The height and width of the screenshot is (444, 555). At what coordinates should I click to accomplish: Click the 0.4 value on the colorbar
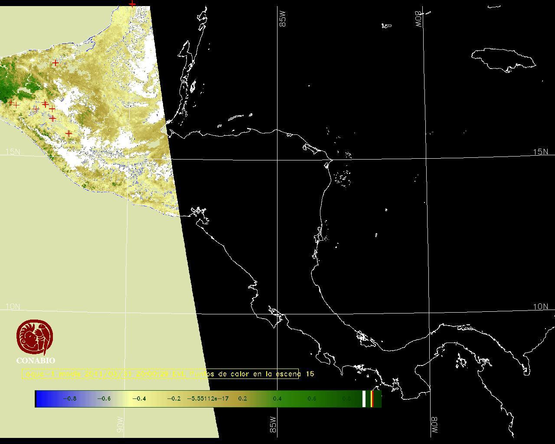(x=277, y=398)
